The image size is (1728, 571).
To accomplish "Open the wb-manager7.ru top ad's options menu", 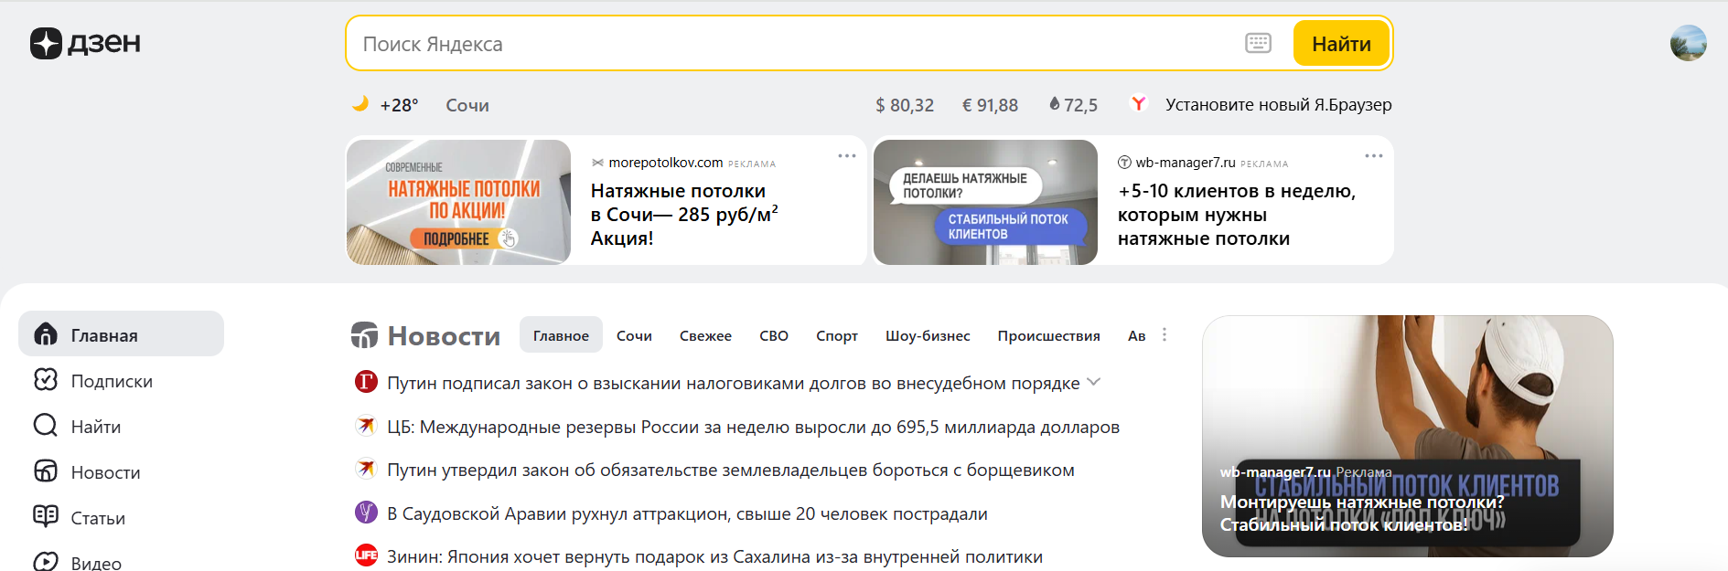I will pos(1373,156).
